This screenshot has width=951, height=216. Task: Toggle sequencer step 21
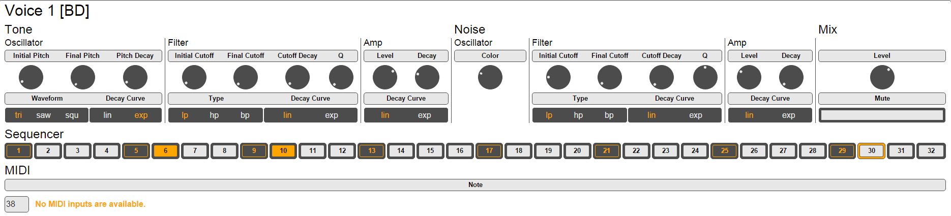tap(607, 151)
